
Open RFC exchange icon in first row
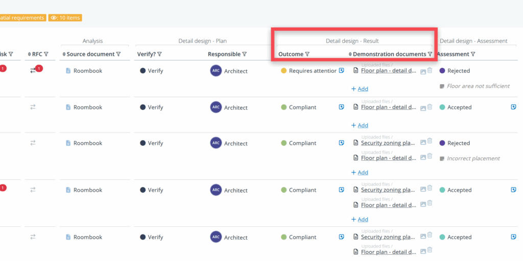point(33,70)
